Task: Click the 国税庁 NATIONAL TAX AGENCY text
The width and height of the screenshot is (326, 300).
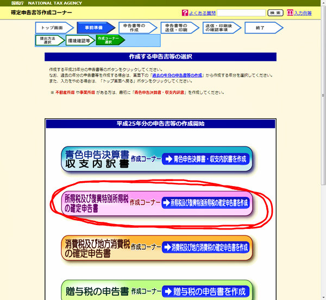Action: point(47,3)
